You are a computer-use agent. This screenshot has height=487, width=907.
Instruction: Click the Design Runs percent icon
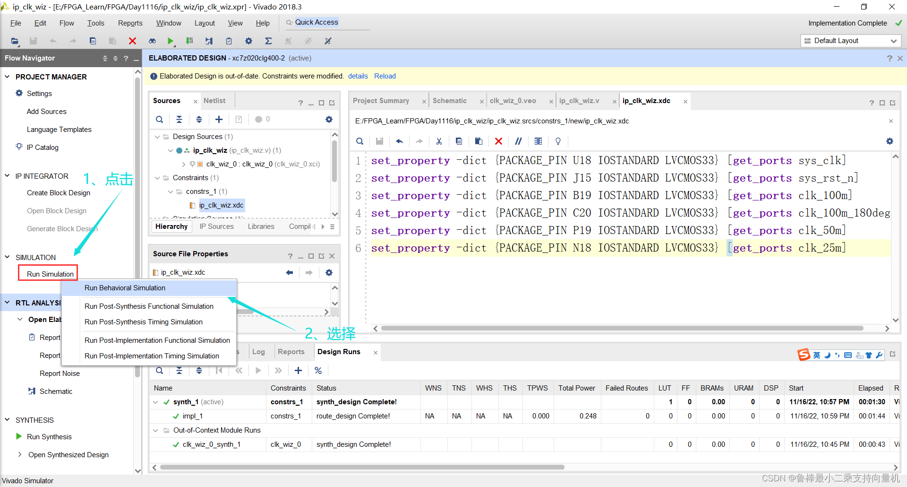click(318, 371)
